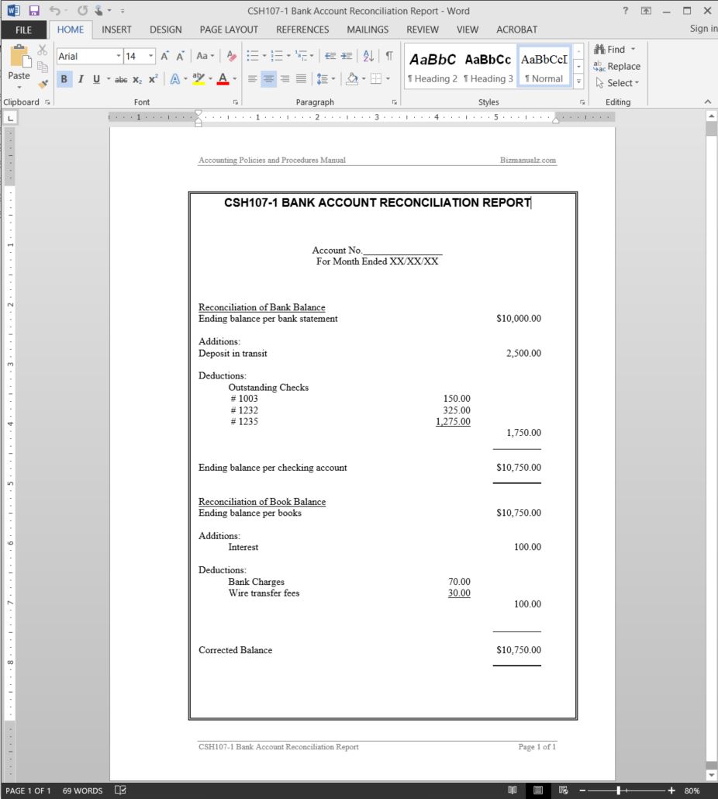
Task: Switch to the DESIGN tab
Action: click(165, 30)
